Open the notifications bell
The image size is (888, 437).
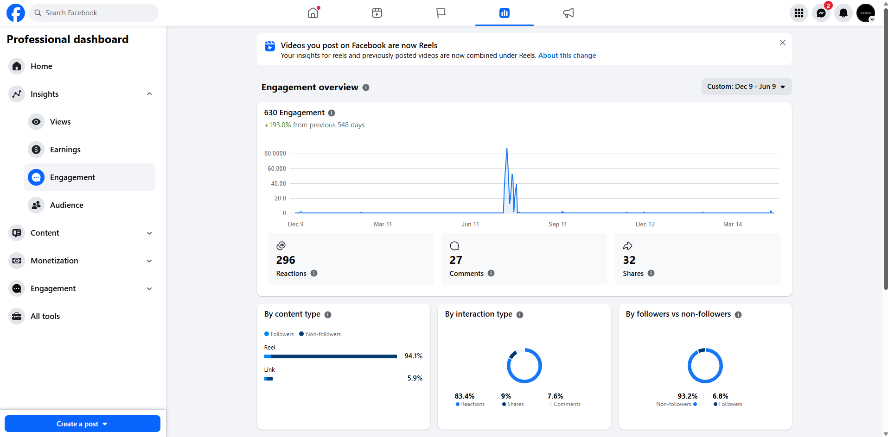tap(843, 13)
